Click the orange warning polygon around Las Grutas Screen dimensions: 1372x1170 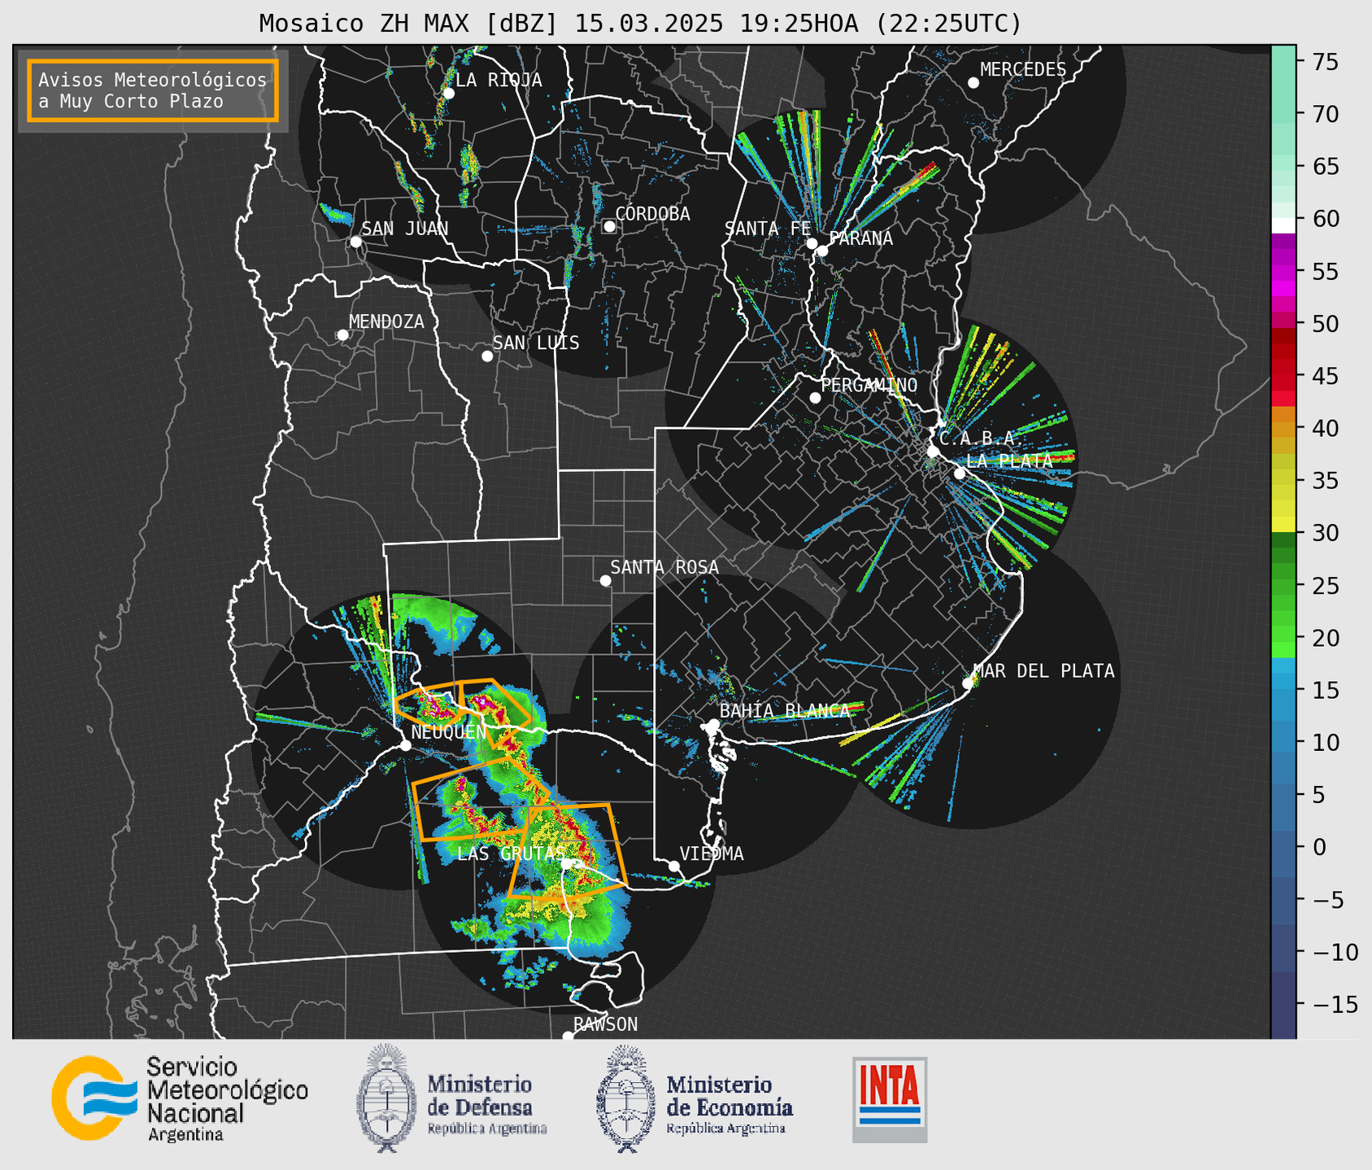(x=568, y=850)
